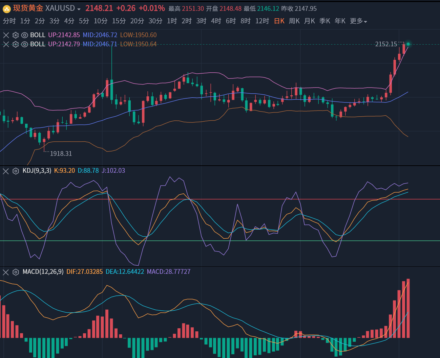The image size is (440, 358).
Task: Click the MID:2046.72 Bollinger value
Action: click(x=100, y=35)
